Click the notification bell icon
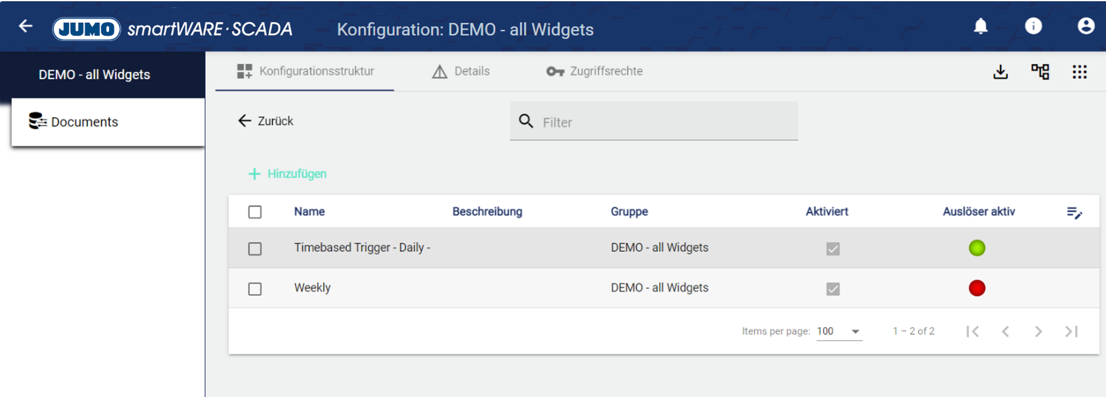1106x397 pixels. [981, 26]
